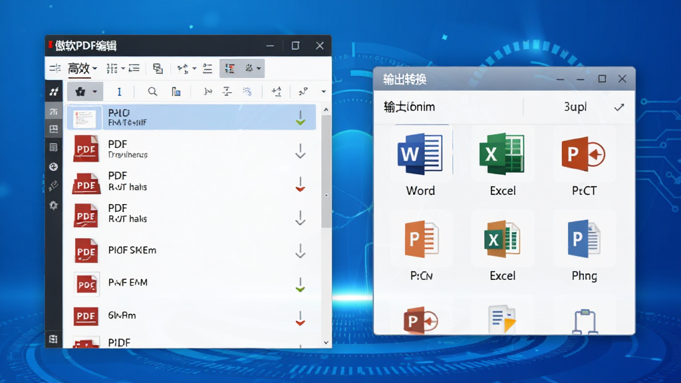Click the curved arrow icon in second toolbar
Image resolution: width=681 pixels, height=383 pixels.
tap(303, 91)
